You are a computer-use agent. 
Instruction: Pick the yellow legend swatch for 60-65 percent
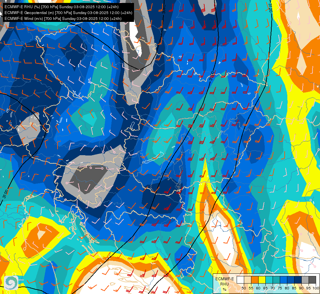click(262, 280)
